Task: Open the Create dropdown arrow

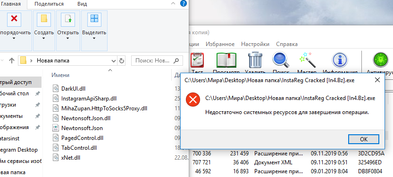Action: pyautogui.click(x=44, y=38)
